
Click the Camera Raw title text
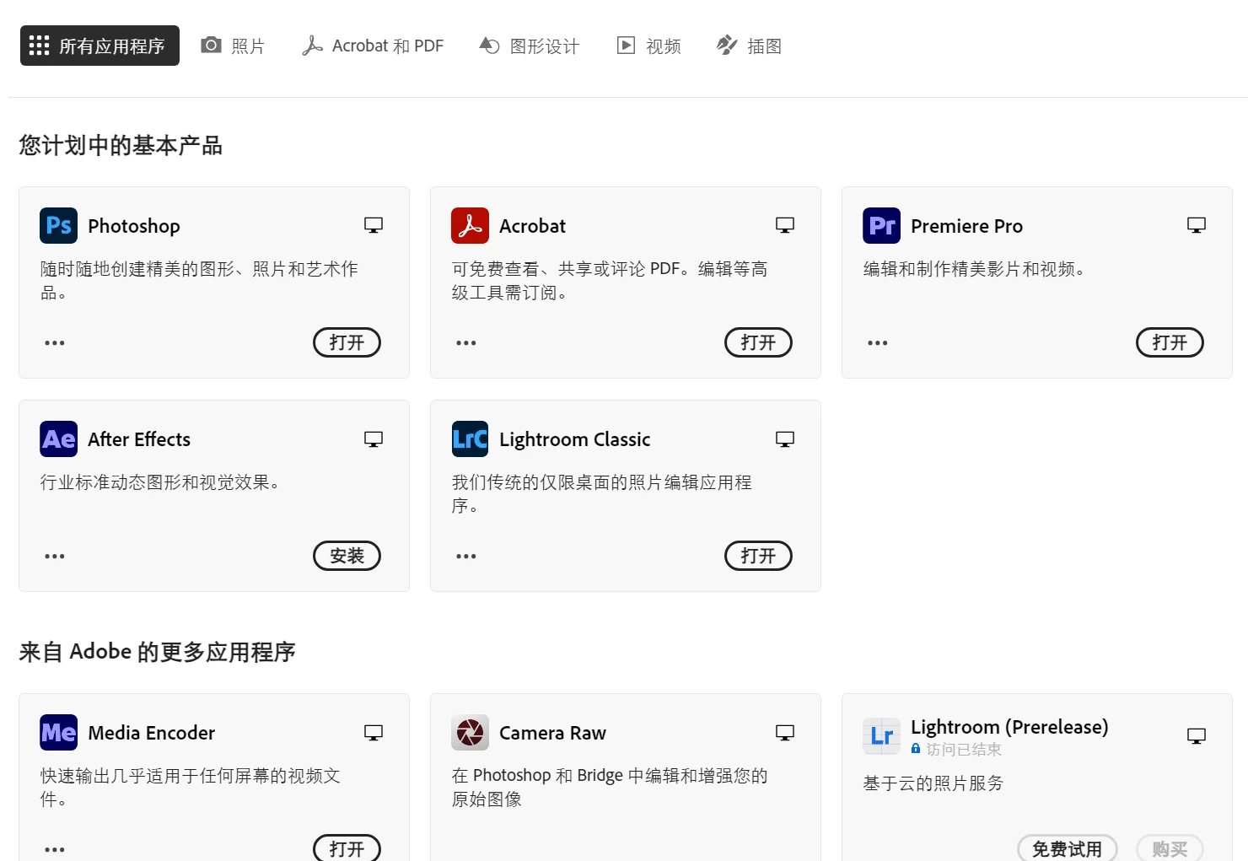552,733
